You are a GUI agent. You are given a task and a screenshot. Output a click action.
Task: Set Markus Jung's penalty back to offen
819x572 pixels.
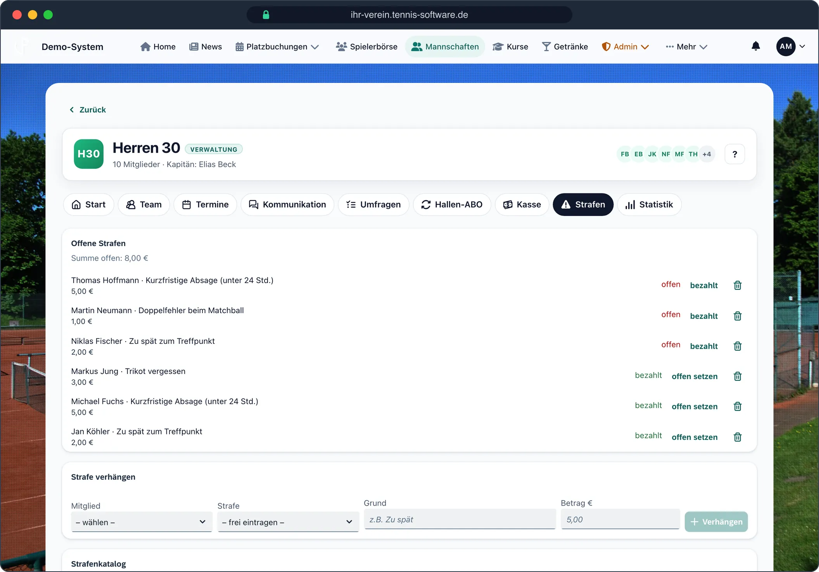[695, 377]
